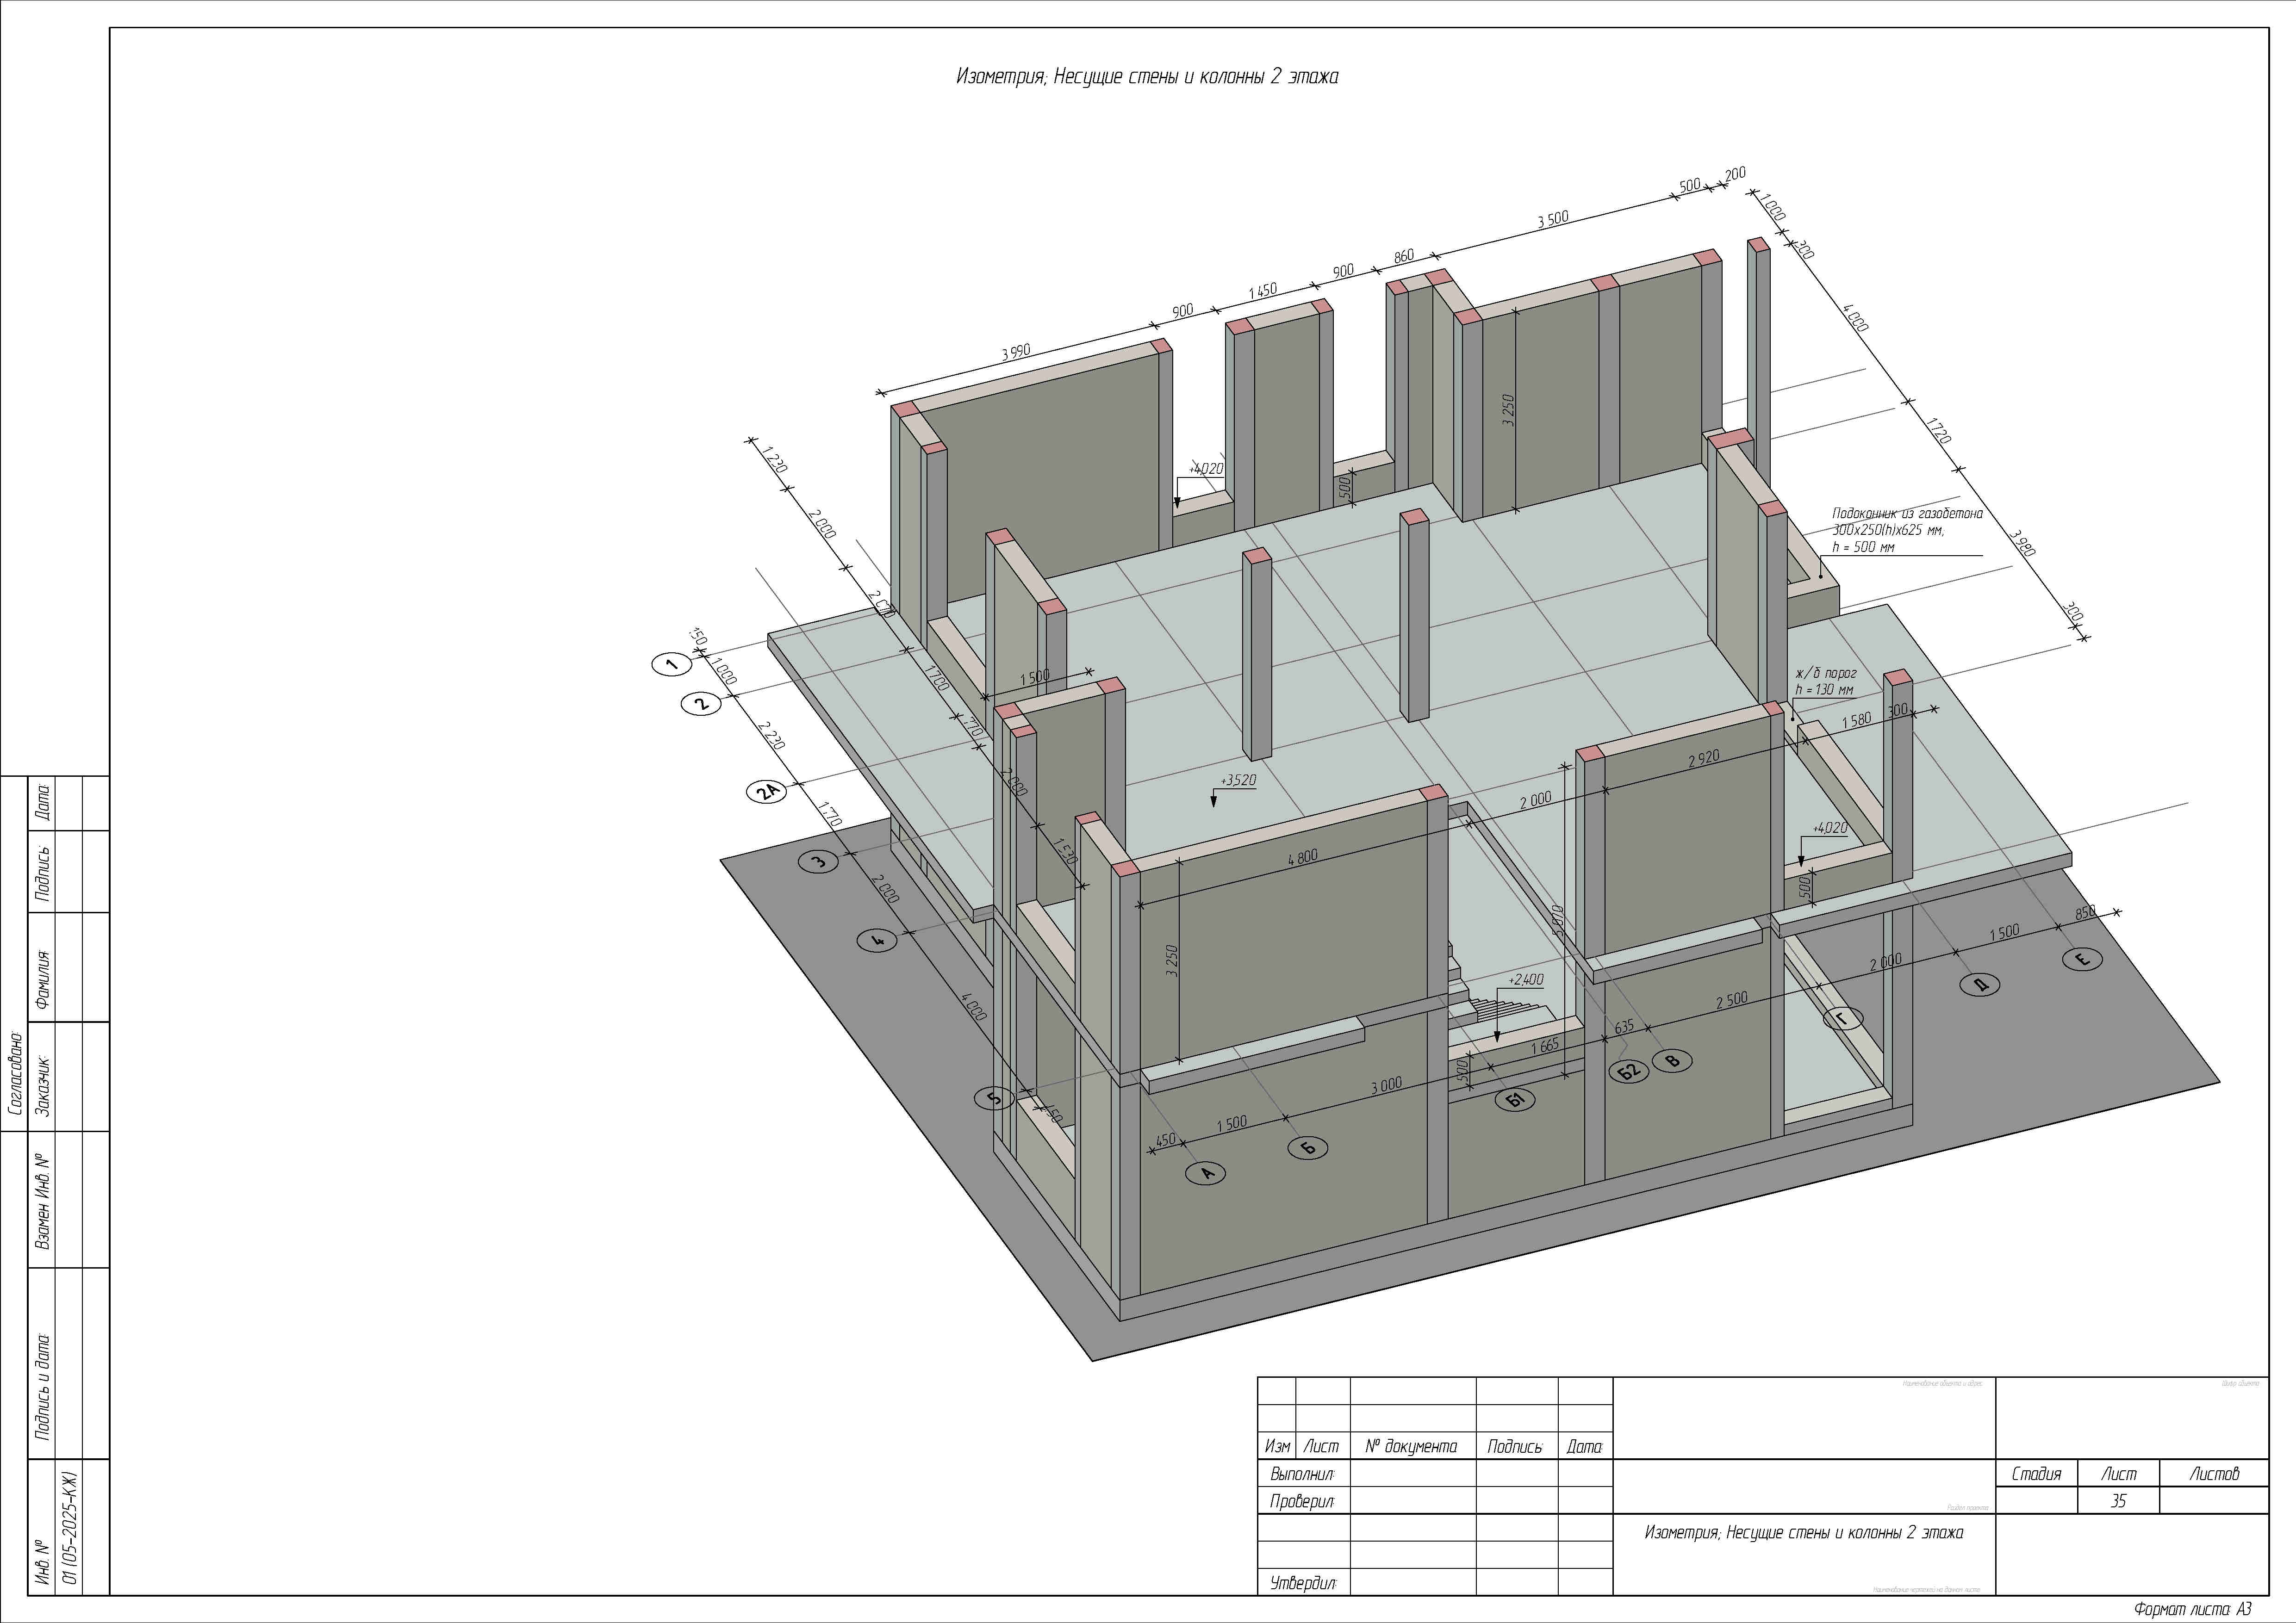Click the elevation mark '+3,520'
This screenshot has height=1623, width=2296.
(x=1238, y=780)
